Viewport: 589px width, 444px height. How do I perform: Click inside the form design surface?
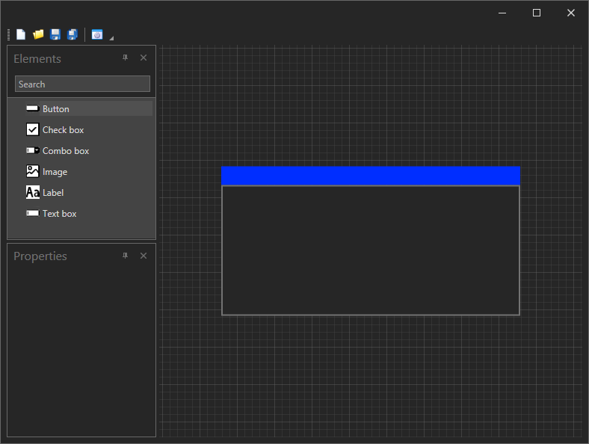[371, 250]
